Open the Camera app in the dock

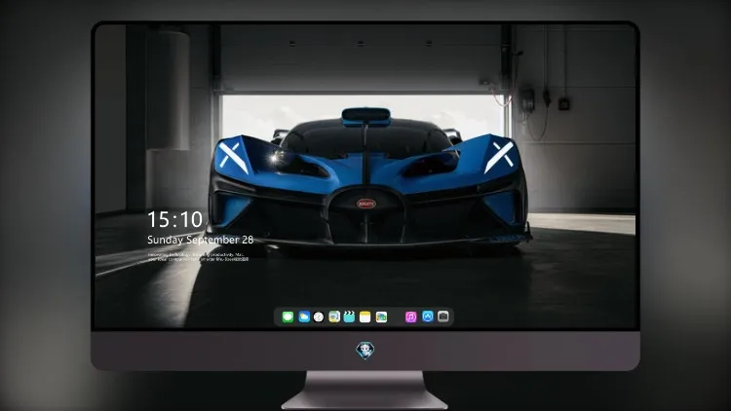pyautogui.click(x=443, y=317)
